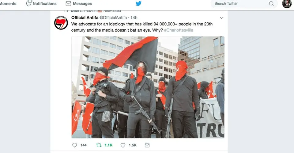Click the Official Antifa display name
Image resolution: width=294 pixels, height=153 pixels.
coord(85,18)
